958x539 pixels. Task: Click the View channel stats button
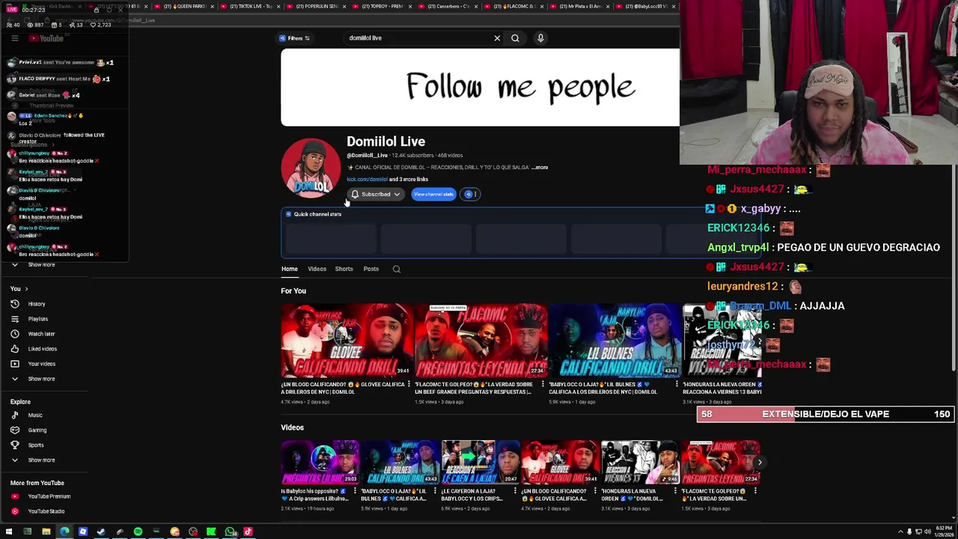[x=433, y=195]
